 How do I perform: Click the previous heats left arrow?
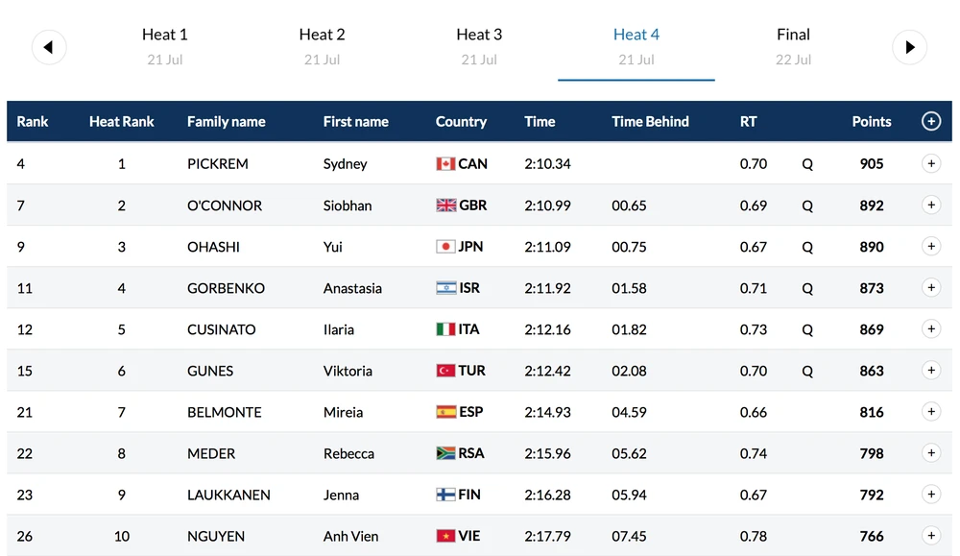click(49, 47)
